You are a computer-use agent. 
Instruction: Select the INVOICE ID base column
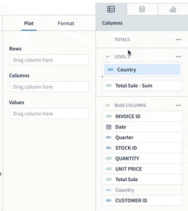(x=142, y=116)
